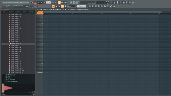Switch browser to the LIBRARY tab
The image size is (171, 96).
click(x=25, y=12)
